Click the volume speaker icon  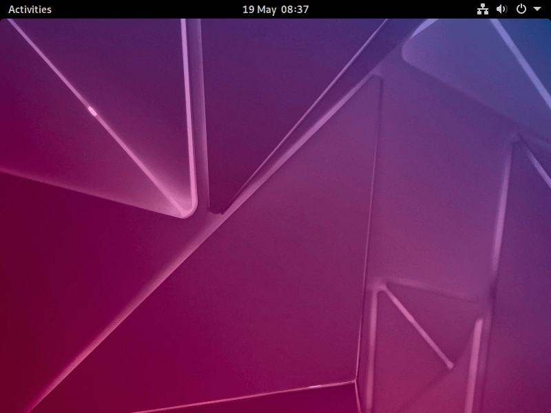501,10
